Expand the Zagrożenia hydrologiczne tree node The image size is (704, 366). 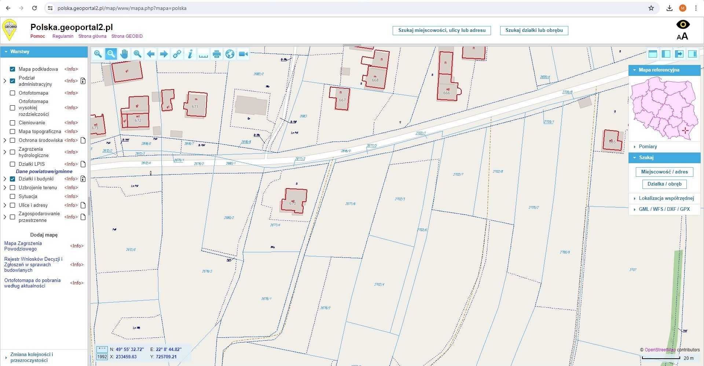click(5, 152)
